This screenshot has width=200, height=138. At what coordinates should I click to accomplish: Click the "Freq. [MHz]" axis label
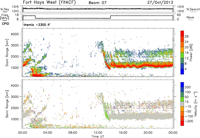coord(4,17)
